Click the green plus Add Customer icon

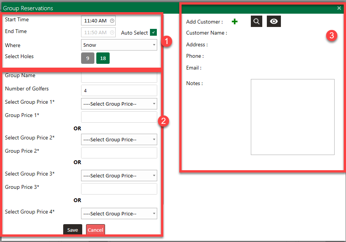coord(234,22)
